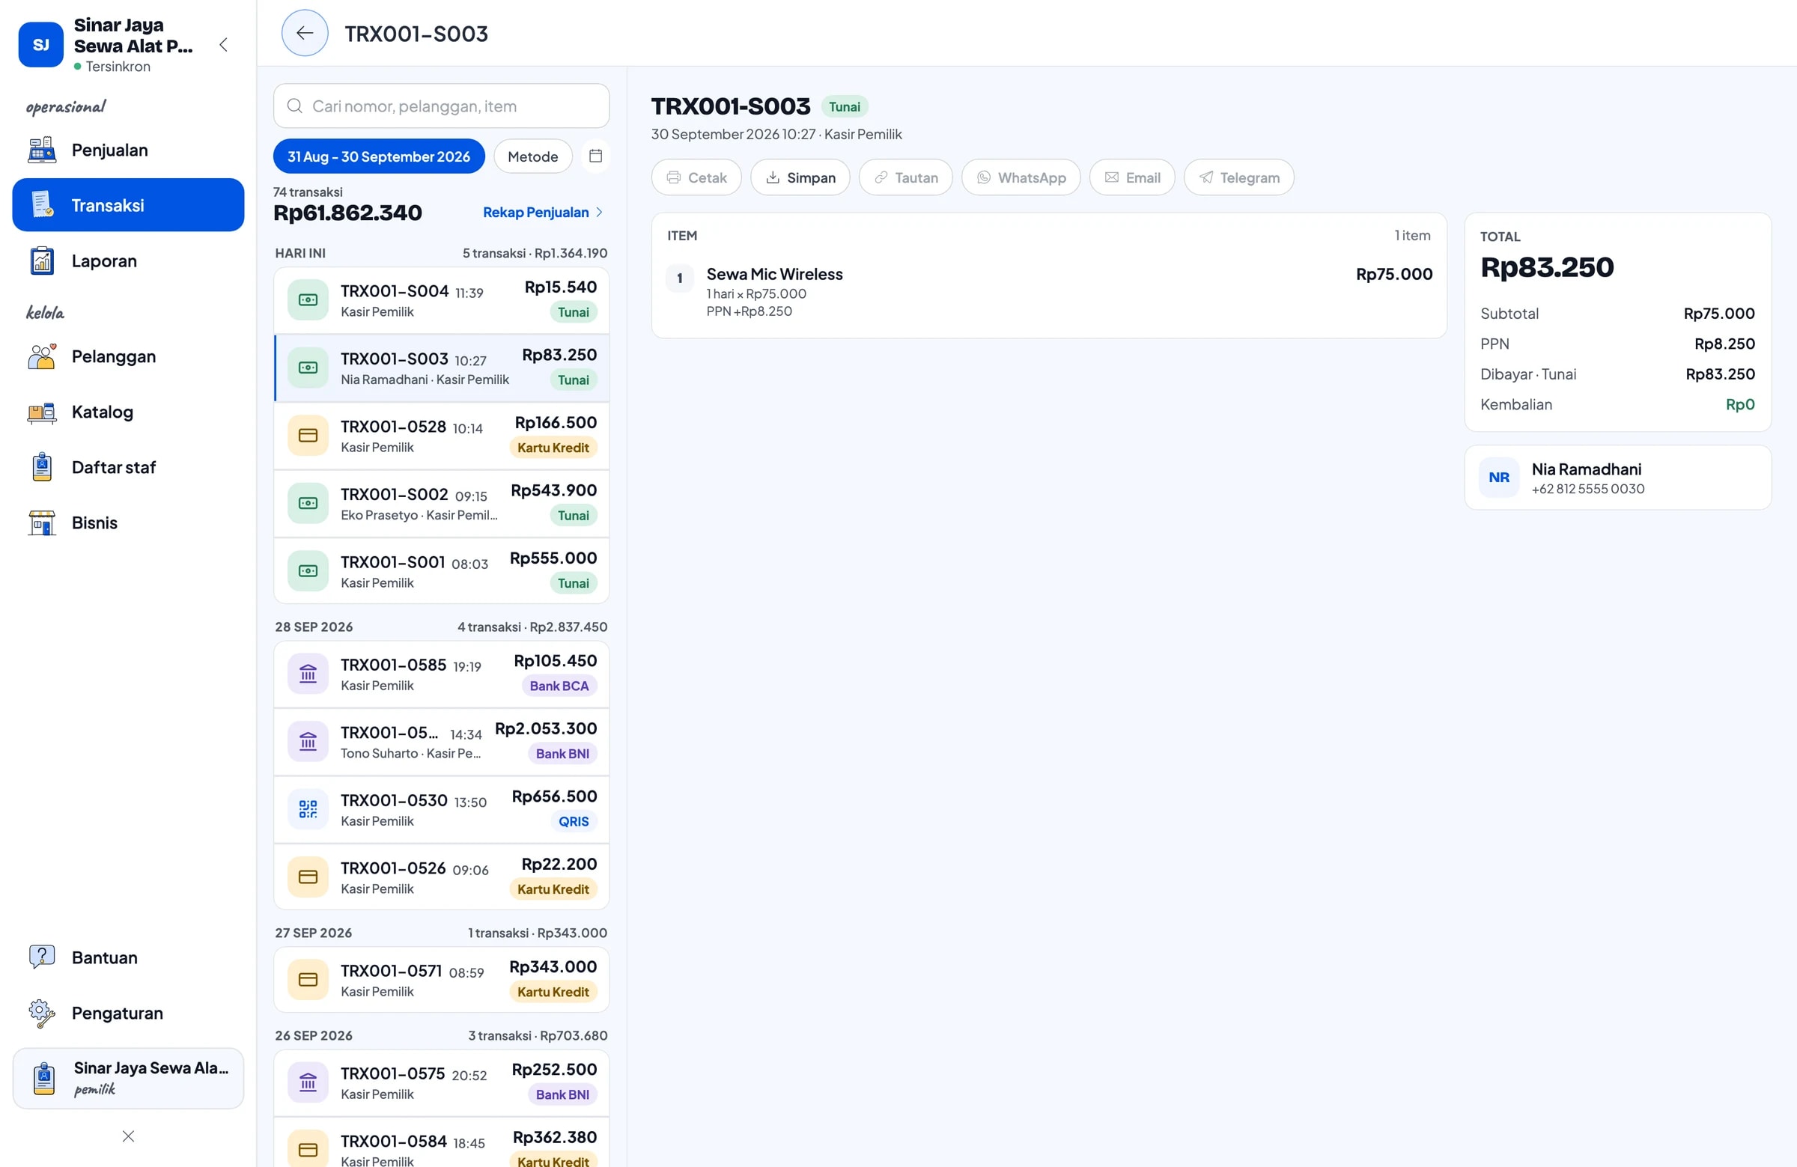Open Laporan reports from the sidebar
Screen dimensions: 1797x1167
128,261
